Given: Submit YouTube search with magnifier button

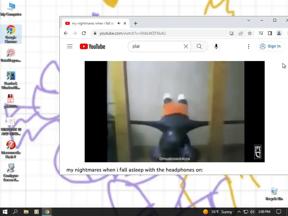Looking at the screenshot, I should pos(199,46).
